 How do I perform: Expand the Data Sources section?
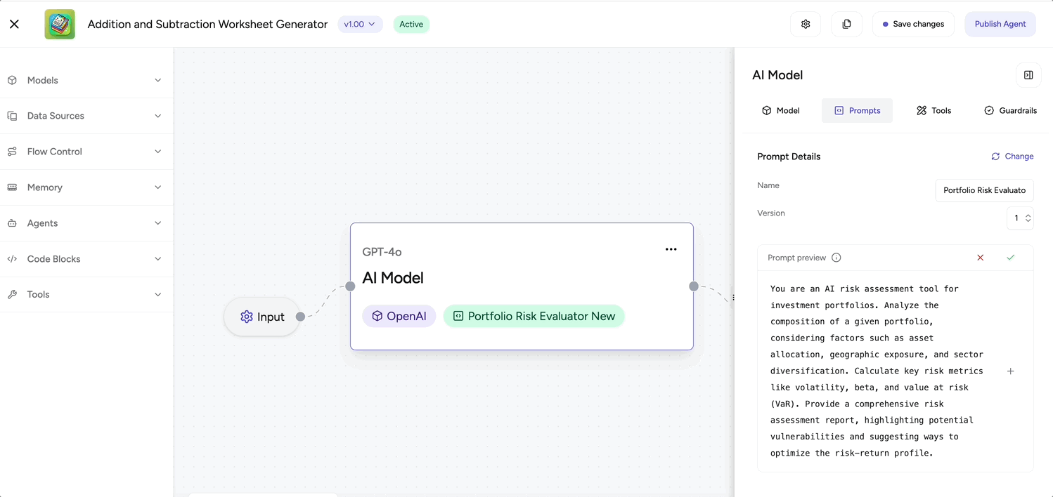click(86, 116)
